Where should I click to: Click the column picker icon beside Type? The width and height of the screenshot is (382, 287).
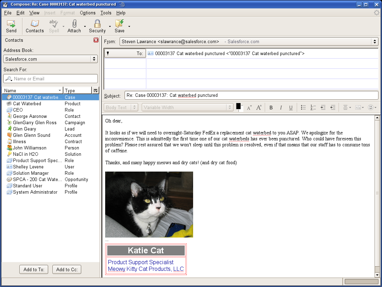(96, 91)
